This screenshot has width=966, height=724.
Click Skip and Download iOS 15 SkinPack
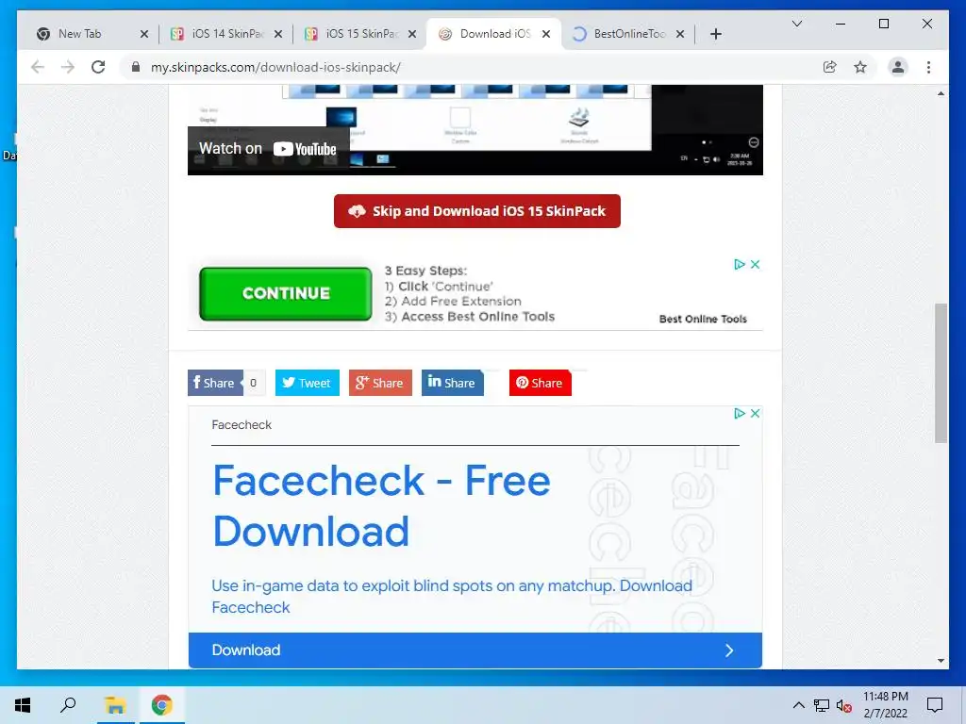476,211
